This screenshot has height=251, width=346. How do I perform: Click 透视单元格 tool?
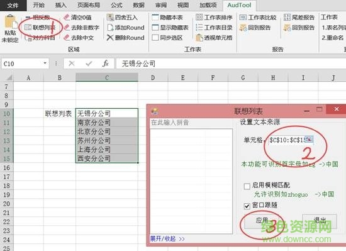point(214,38)
